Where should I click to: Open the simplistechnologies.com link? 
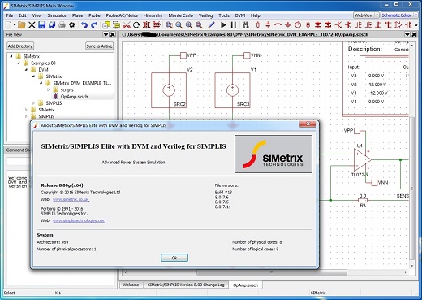click(x=79, y=220)
